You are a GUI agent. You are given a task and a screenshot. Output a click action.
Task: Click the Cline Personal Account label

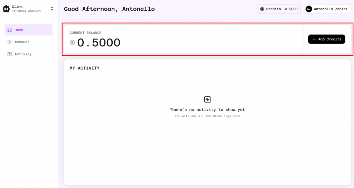(x=26, y=9)
